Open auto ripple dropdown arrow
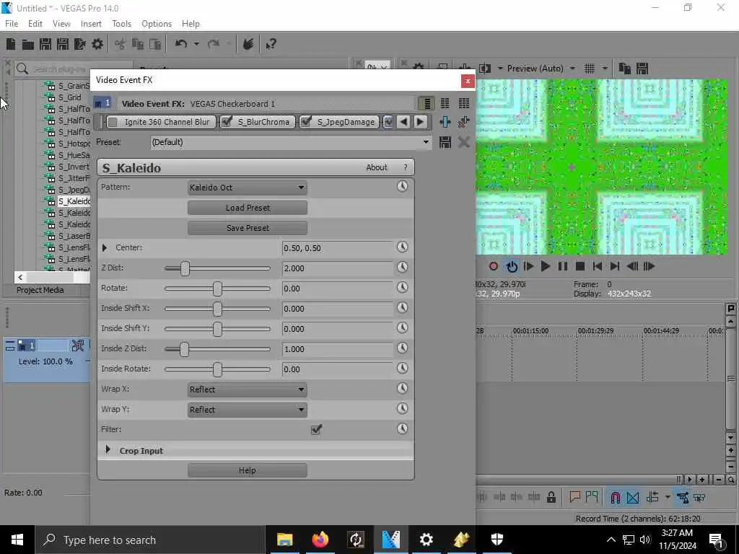 click(x=668, y=497)
